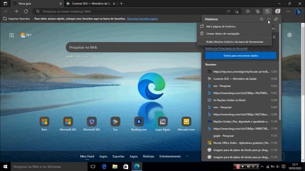The height and width of the screenshot is (171, 305).
Task: Open Nações Unidas Paz, dignidade history entry
Action: (x=241, y=122)
